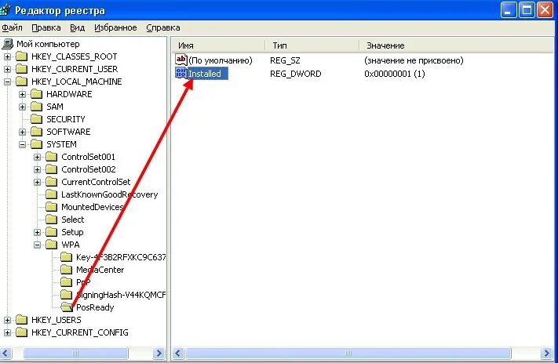This screenshot has height=363, width=558.
Task: Click values pane scroll-right arrow
Action: pyautogui.click(x=546, y=354)
